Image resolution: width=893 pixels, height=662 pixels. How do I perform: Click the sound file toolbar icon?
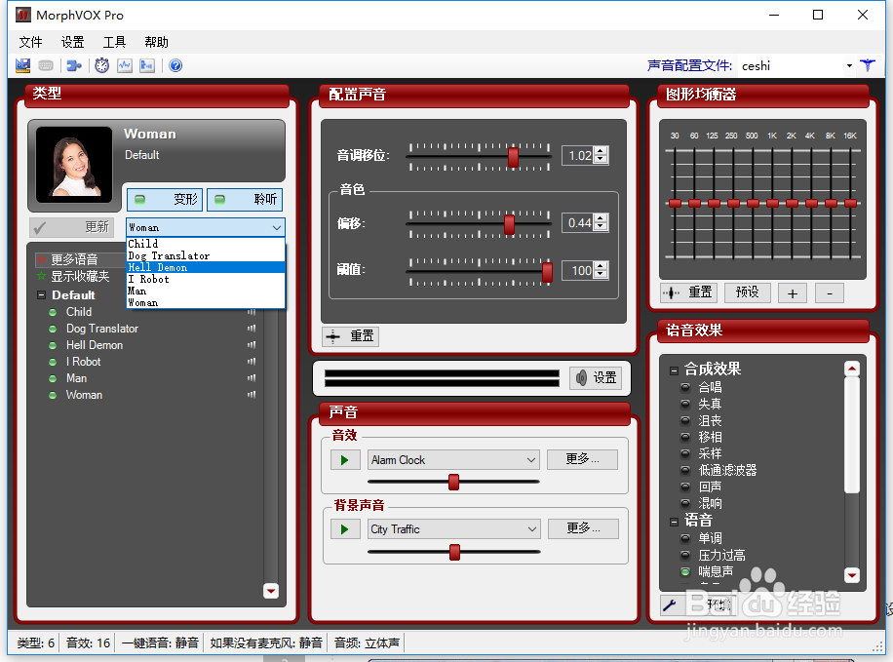point(147,65)
